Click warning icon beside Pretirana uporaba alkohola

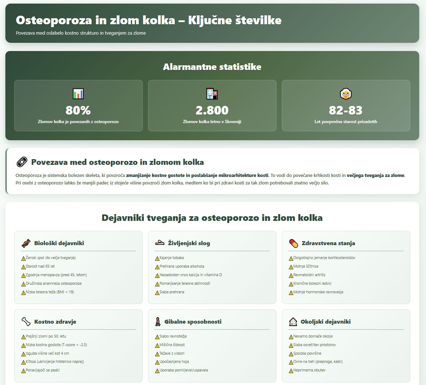157,267
